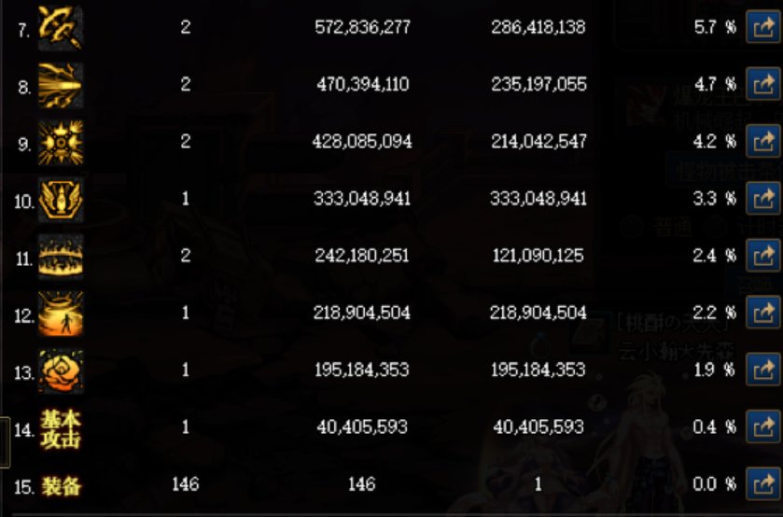The width and height of the screenshot is (783, 517).
Task: Share the row 7 skill with 5.7 %
Action: coord(763,27)
